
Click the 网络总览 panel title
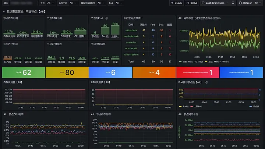[x=199, y=18]
